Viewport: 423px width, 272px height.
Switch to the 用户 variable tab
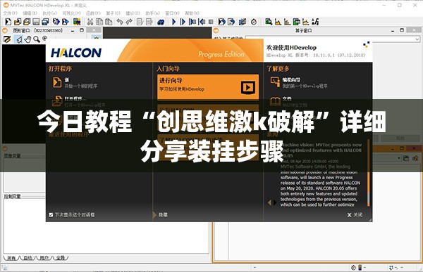[x=44, y=258]
